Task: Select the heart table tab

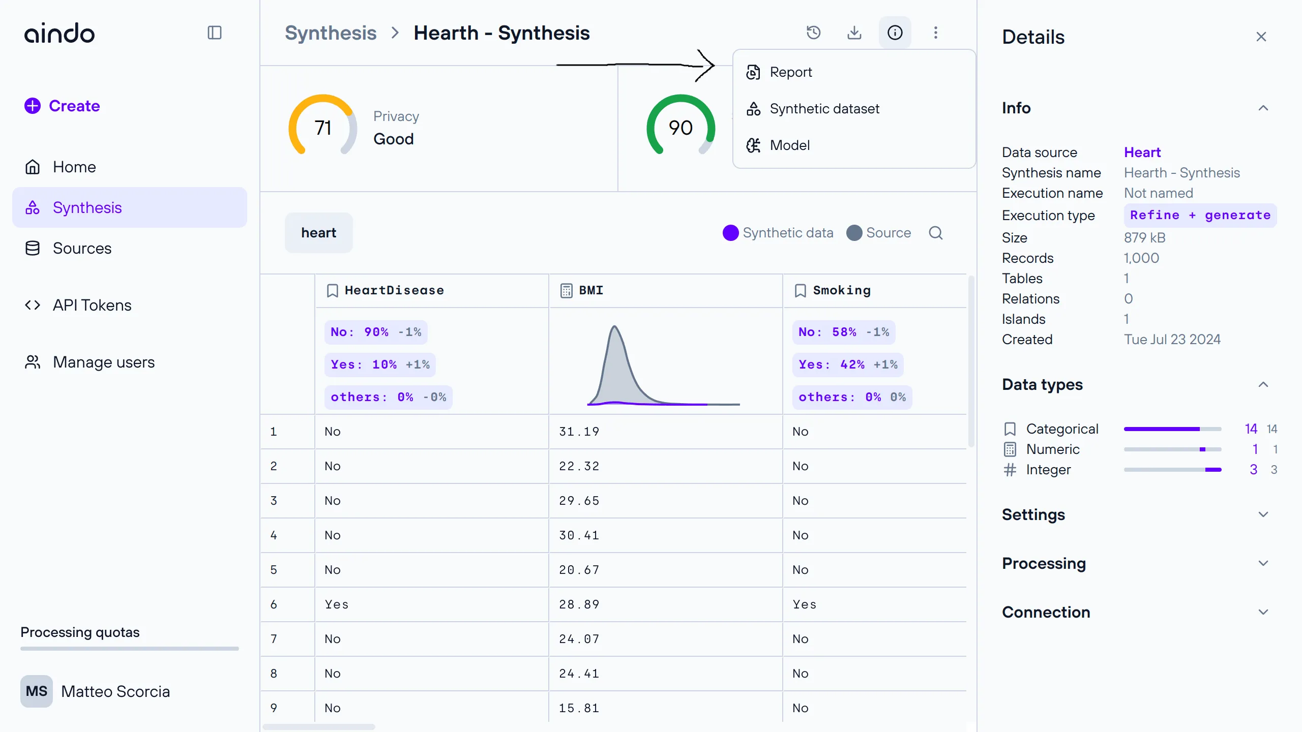Action: (x=319, y=233)
